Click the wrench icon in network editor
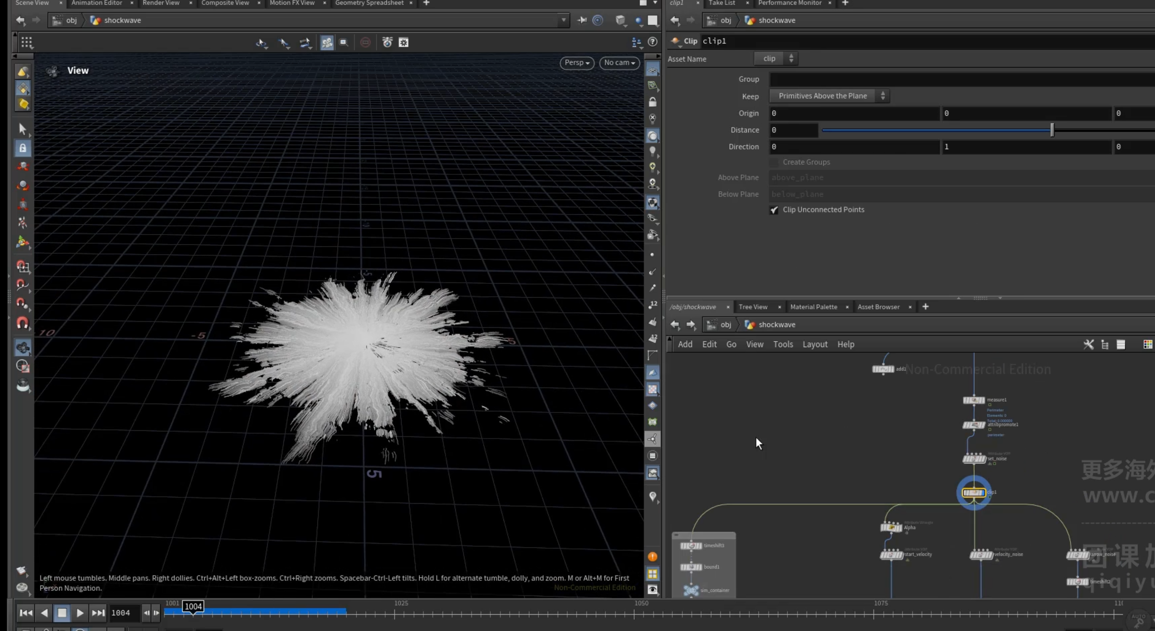1155x631 pixels. (1089, 344)
